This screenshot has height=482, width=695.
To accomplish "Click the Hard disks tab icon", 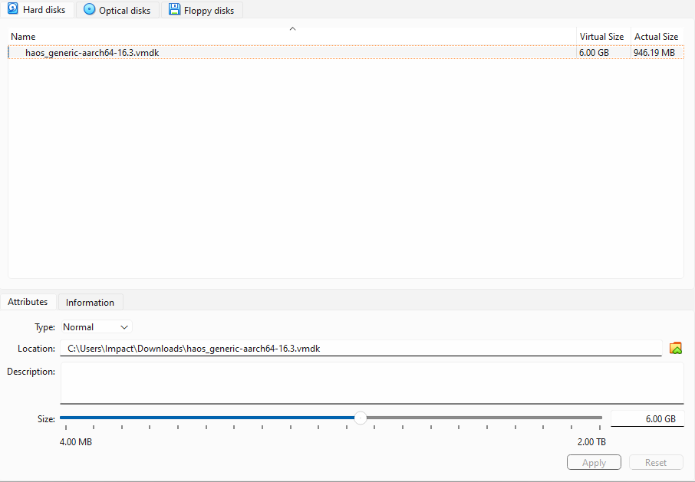I will coord(12,9).
